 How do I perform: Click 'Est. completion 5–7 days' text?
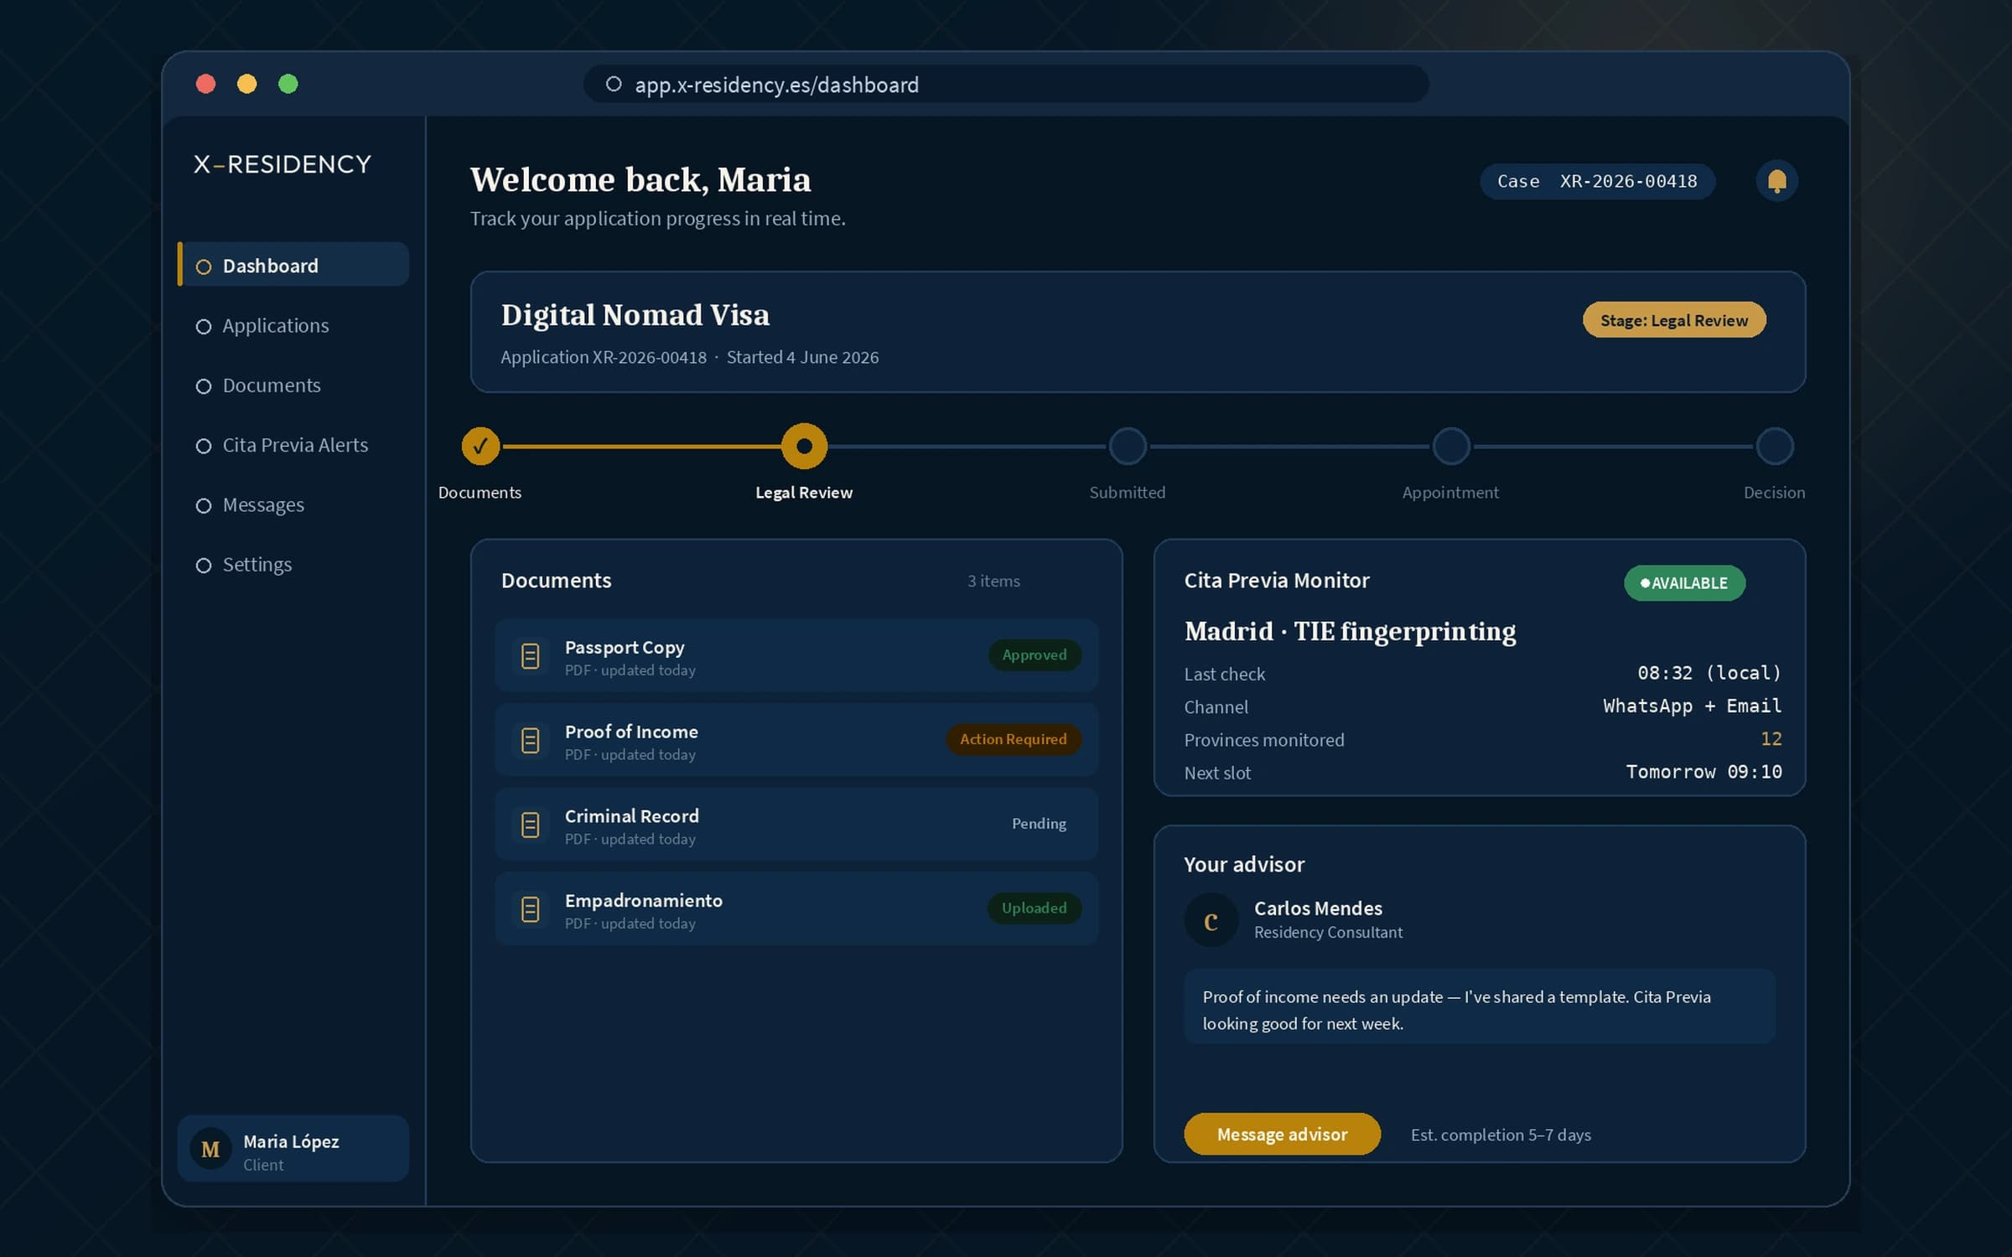click(1501, 1135)
